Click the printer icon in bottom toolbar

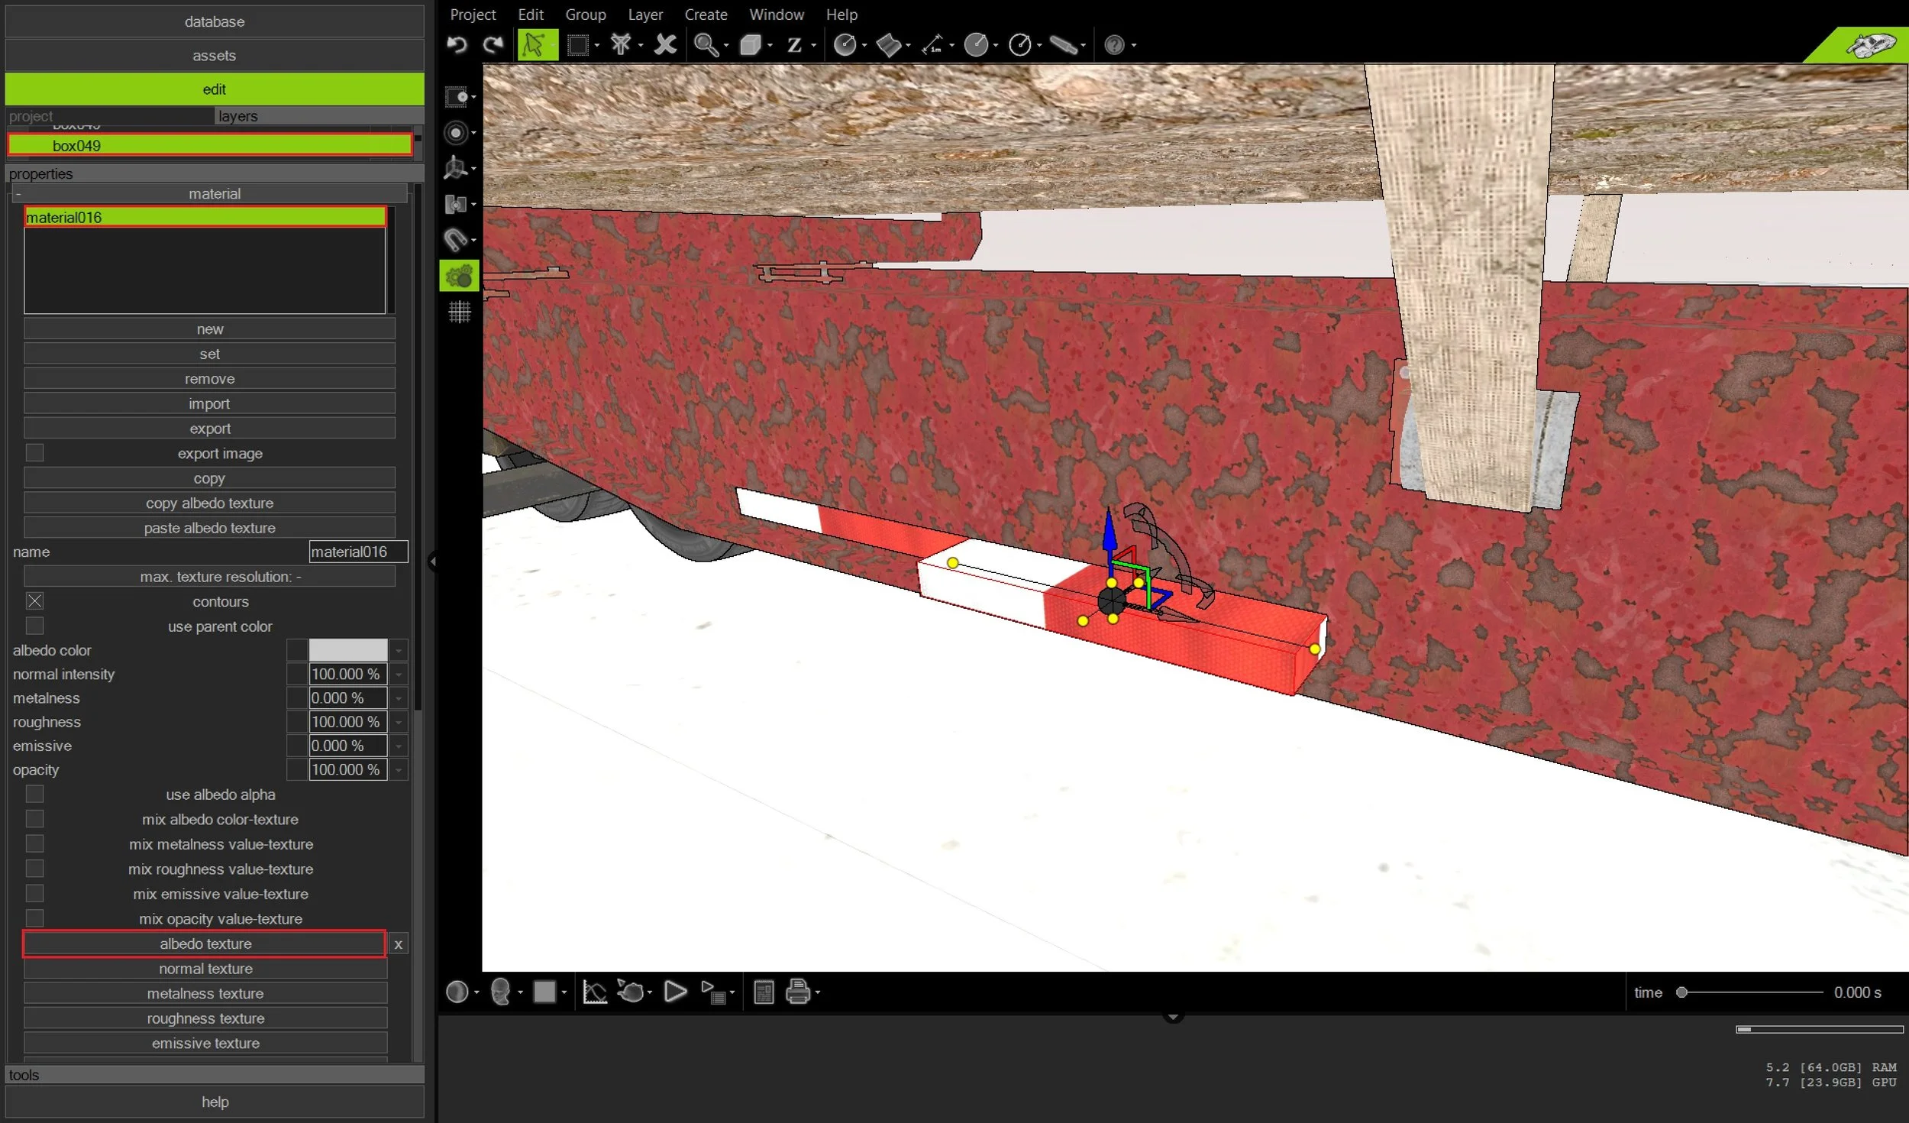point(797,992)
